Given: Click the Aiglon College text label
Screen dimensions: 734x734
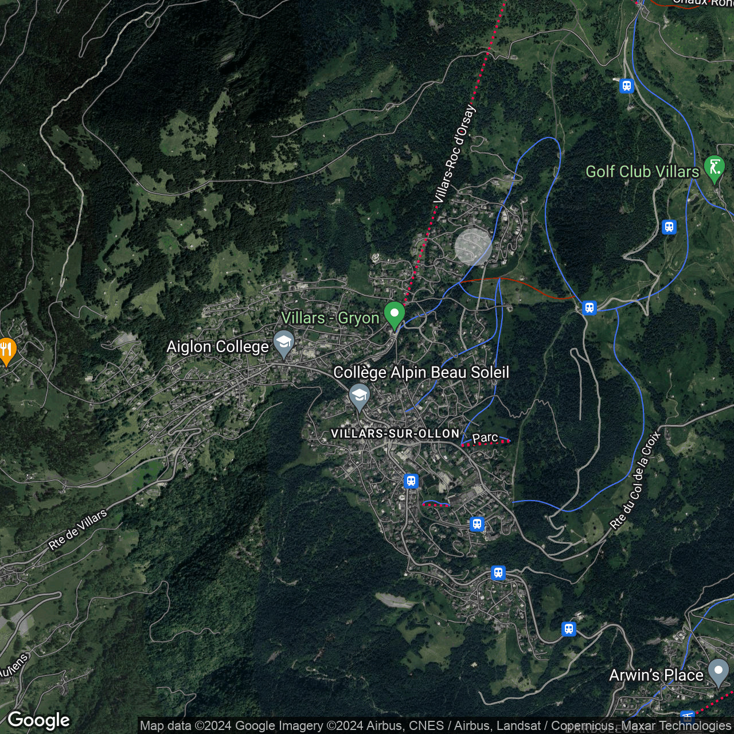Looking at the screenshot, I should coord(217,347).
